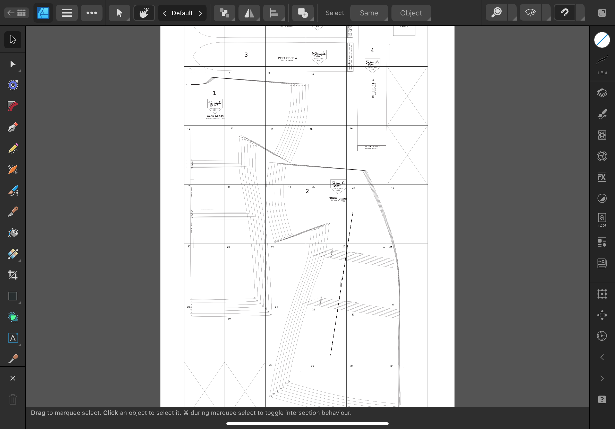This screenshot has width=615, height=429.
Task: Toggle touch gesture mode hand icon
Action: pyautogui.click(x=144, y=13)
